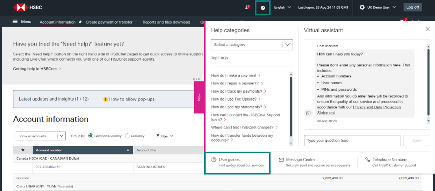435x191 pixels.
Task: Click the pin icon beside Account information
Action: pyautogui.click(x=80, y=22)
